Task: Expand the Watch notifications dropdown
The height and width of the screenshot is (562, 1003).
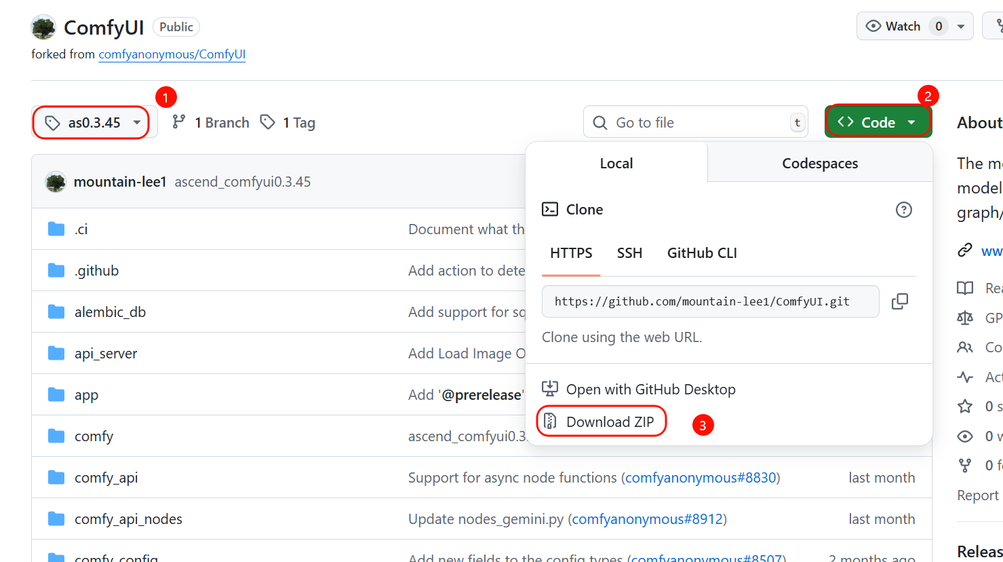Action: [960, 26]
